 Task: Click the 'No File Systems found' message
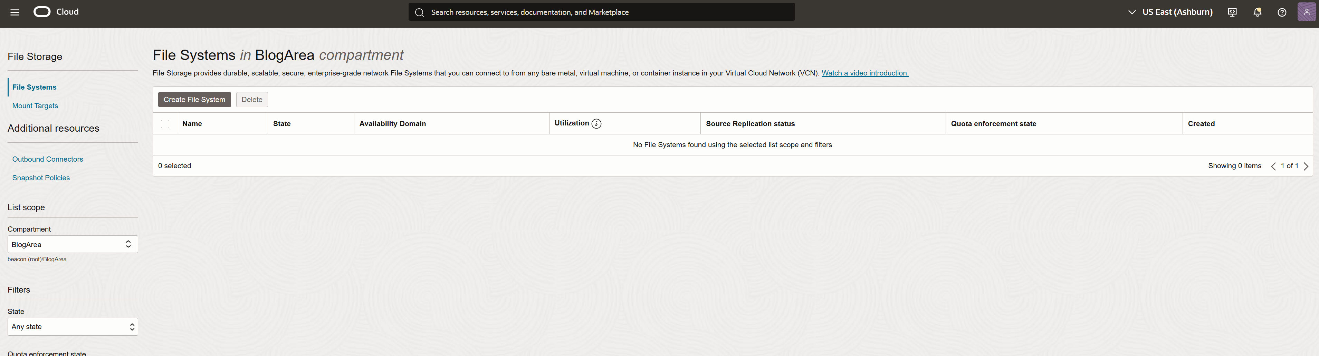732,145
